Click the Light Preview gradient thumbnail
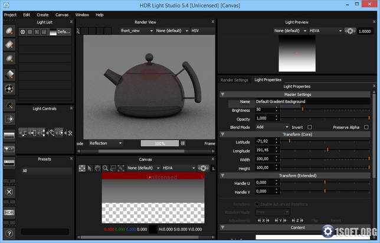Viewport: 380px width, 243px height. (297, 54)
